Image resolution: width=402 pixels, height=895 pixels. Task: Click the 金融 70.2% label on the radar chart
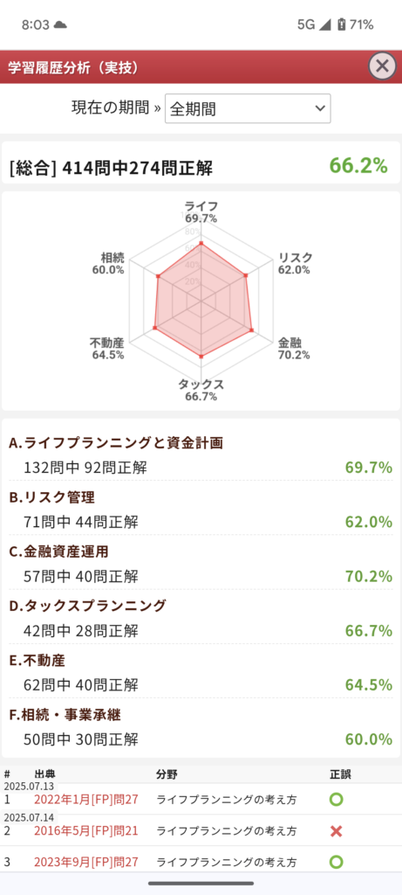point(294,349)
